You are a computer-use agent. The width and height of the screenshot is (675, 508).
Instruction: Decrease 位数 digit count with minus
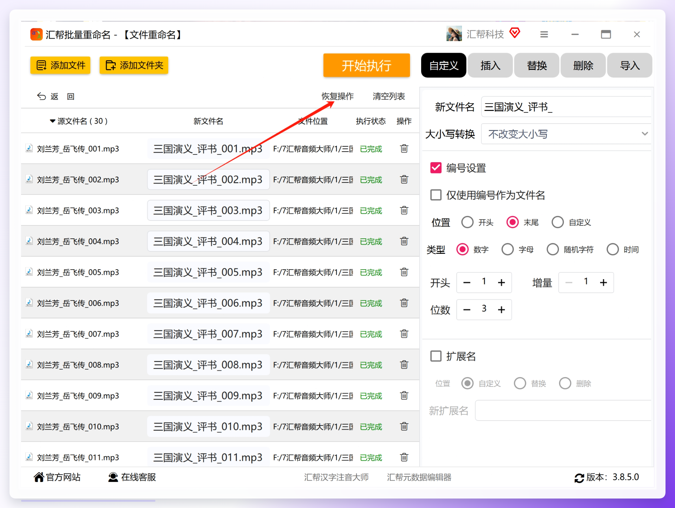click(467, 309)
